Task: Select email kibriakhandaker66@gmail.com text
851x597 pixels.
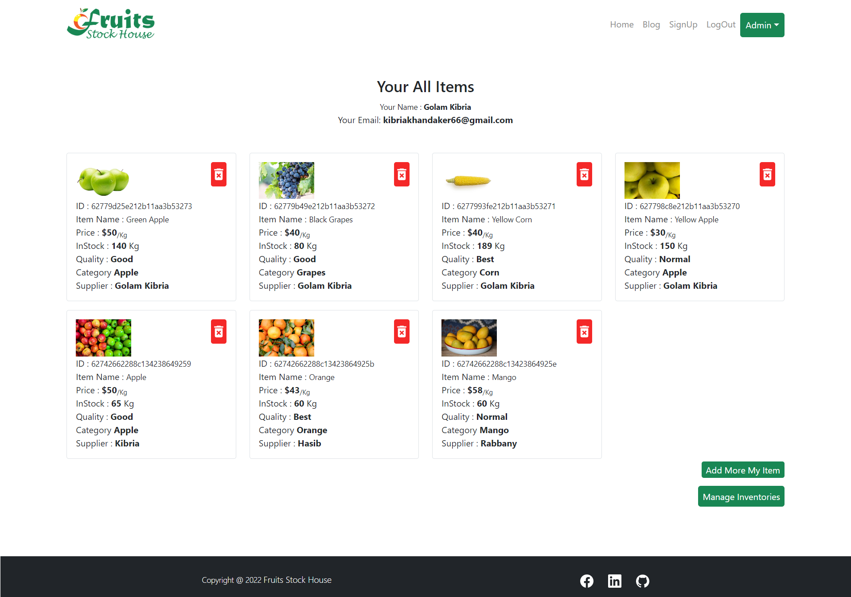Action: (x=448, y=120)
